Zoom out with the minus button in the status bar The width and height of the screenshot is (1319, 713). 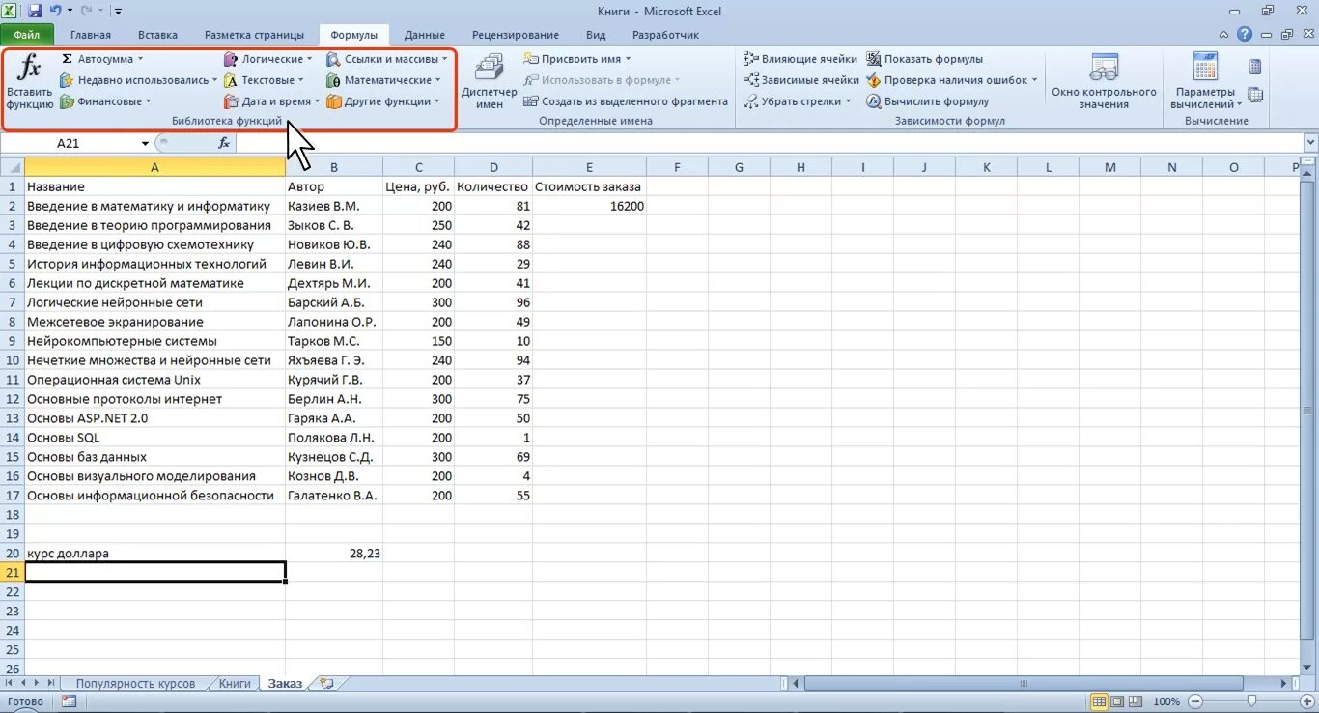1194,701
